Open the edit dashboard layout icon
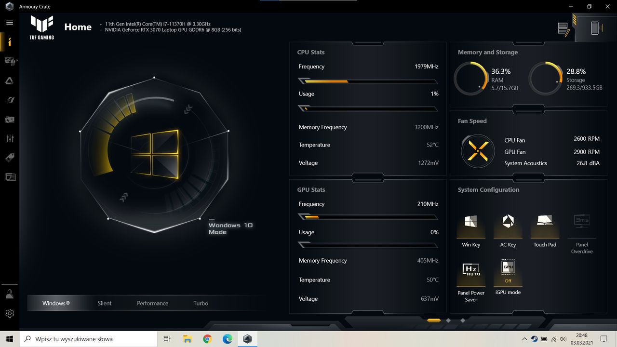The height and width of the screenshot is (347, 617). tap(563, 29)
